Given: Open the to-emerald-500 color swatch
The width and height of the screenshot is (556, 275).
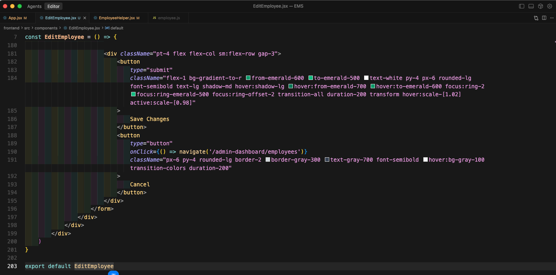Looking at the screenshot, I should 311,78.
